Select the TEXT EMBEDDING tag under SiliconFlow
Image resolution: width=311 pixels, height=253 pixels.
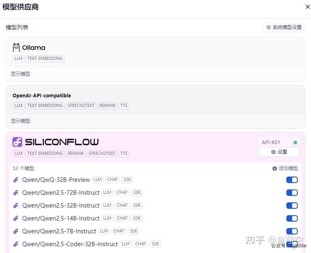(45, 153)
